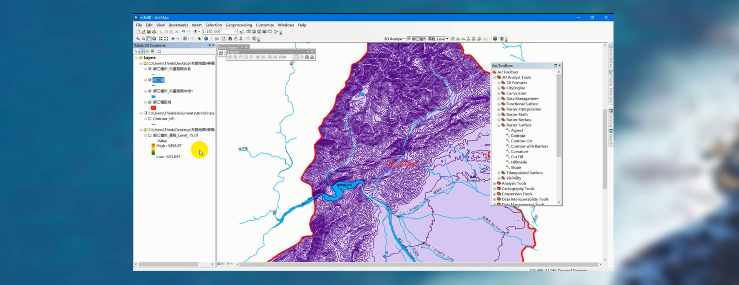Click the Find binoculars icon
The height and width of the screenshot is (285, 739).
[230, 39]
